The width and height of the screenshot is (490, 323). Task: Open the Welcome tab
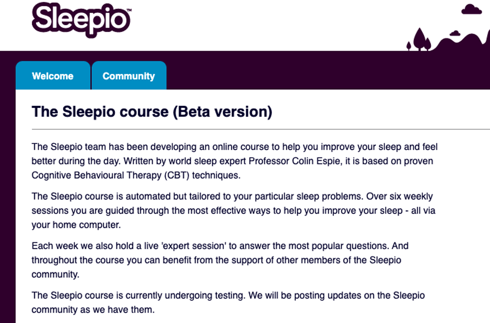pos(53,76)
